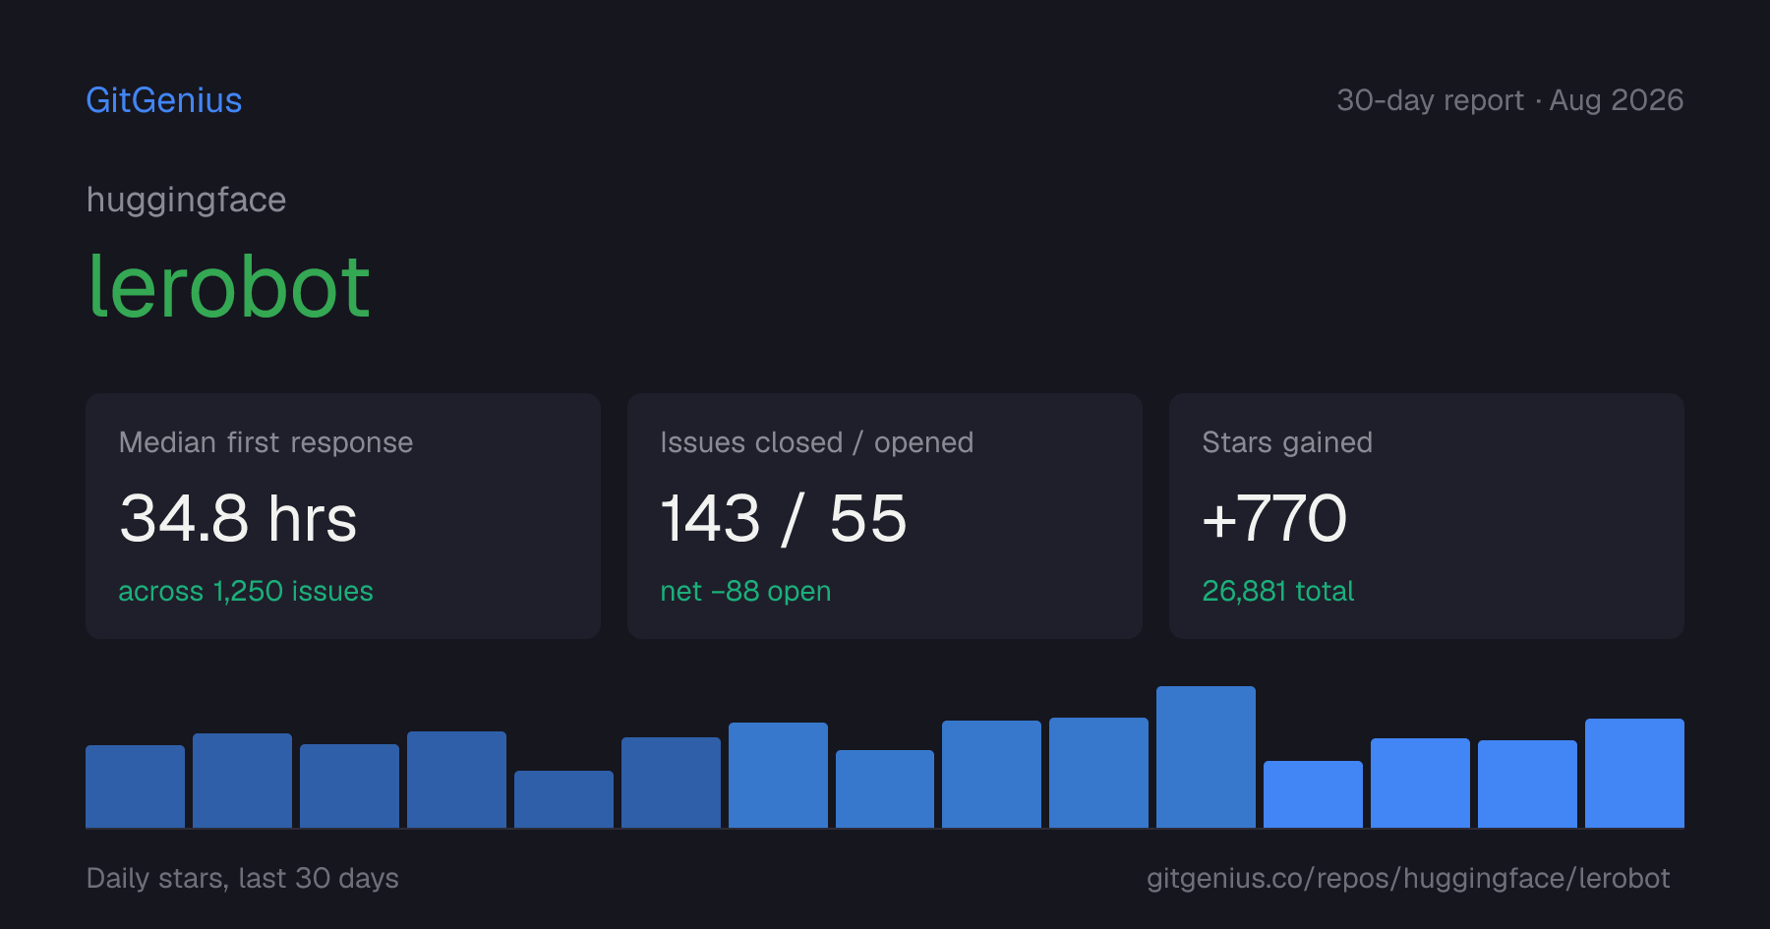Click the "Stars gained" label
This screenshot has height=929, width=1770.
click(1287, 442)
